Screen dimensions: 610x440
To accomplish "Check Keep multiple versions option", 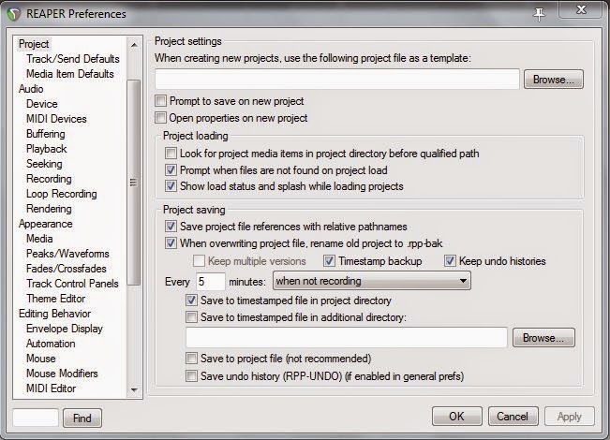I will 199,261.
